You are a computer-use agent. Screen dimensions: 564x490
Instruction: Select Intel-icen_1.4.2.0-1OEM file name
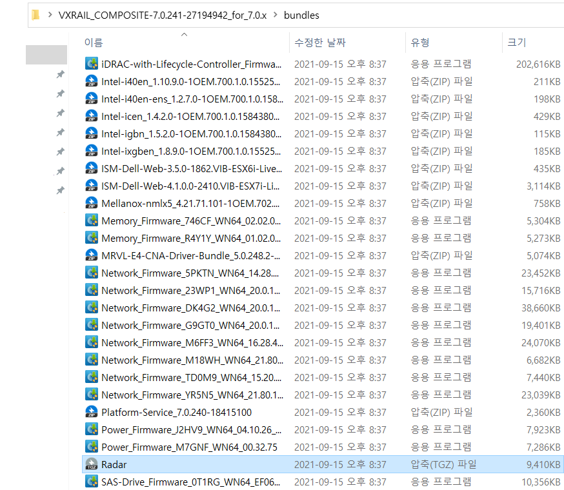coord(190,117)
